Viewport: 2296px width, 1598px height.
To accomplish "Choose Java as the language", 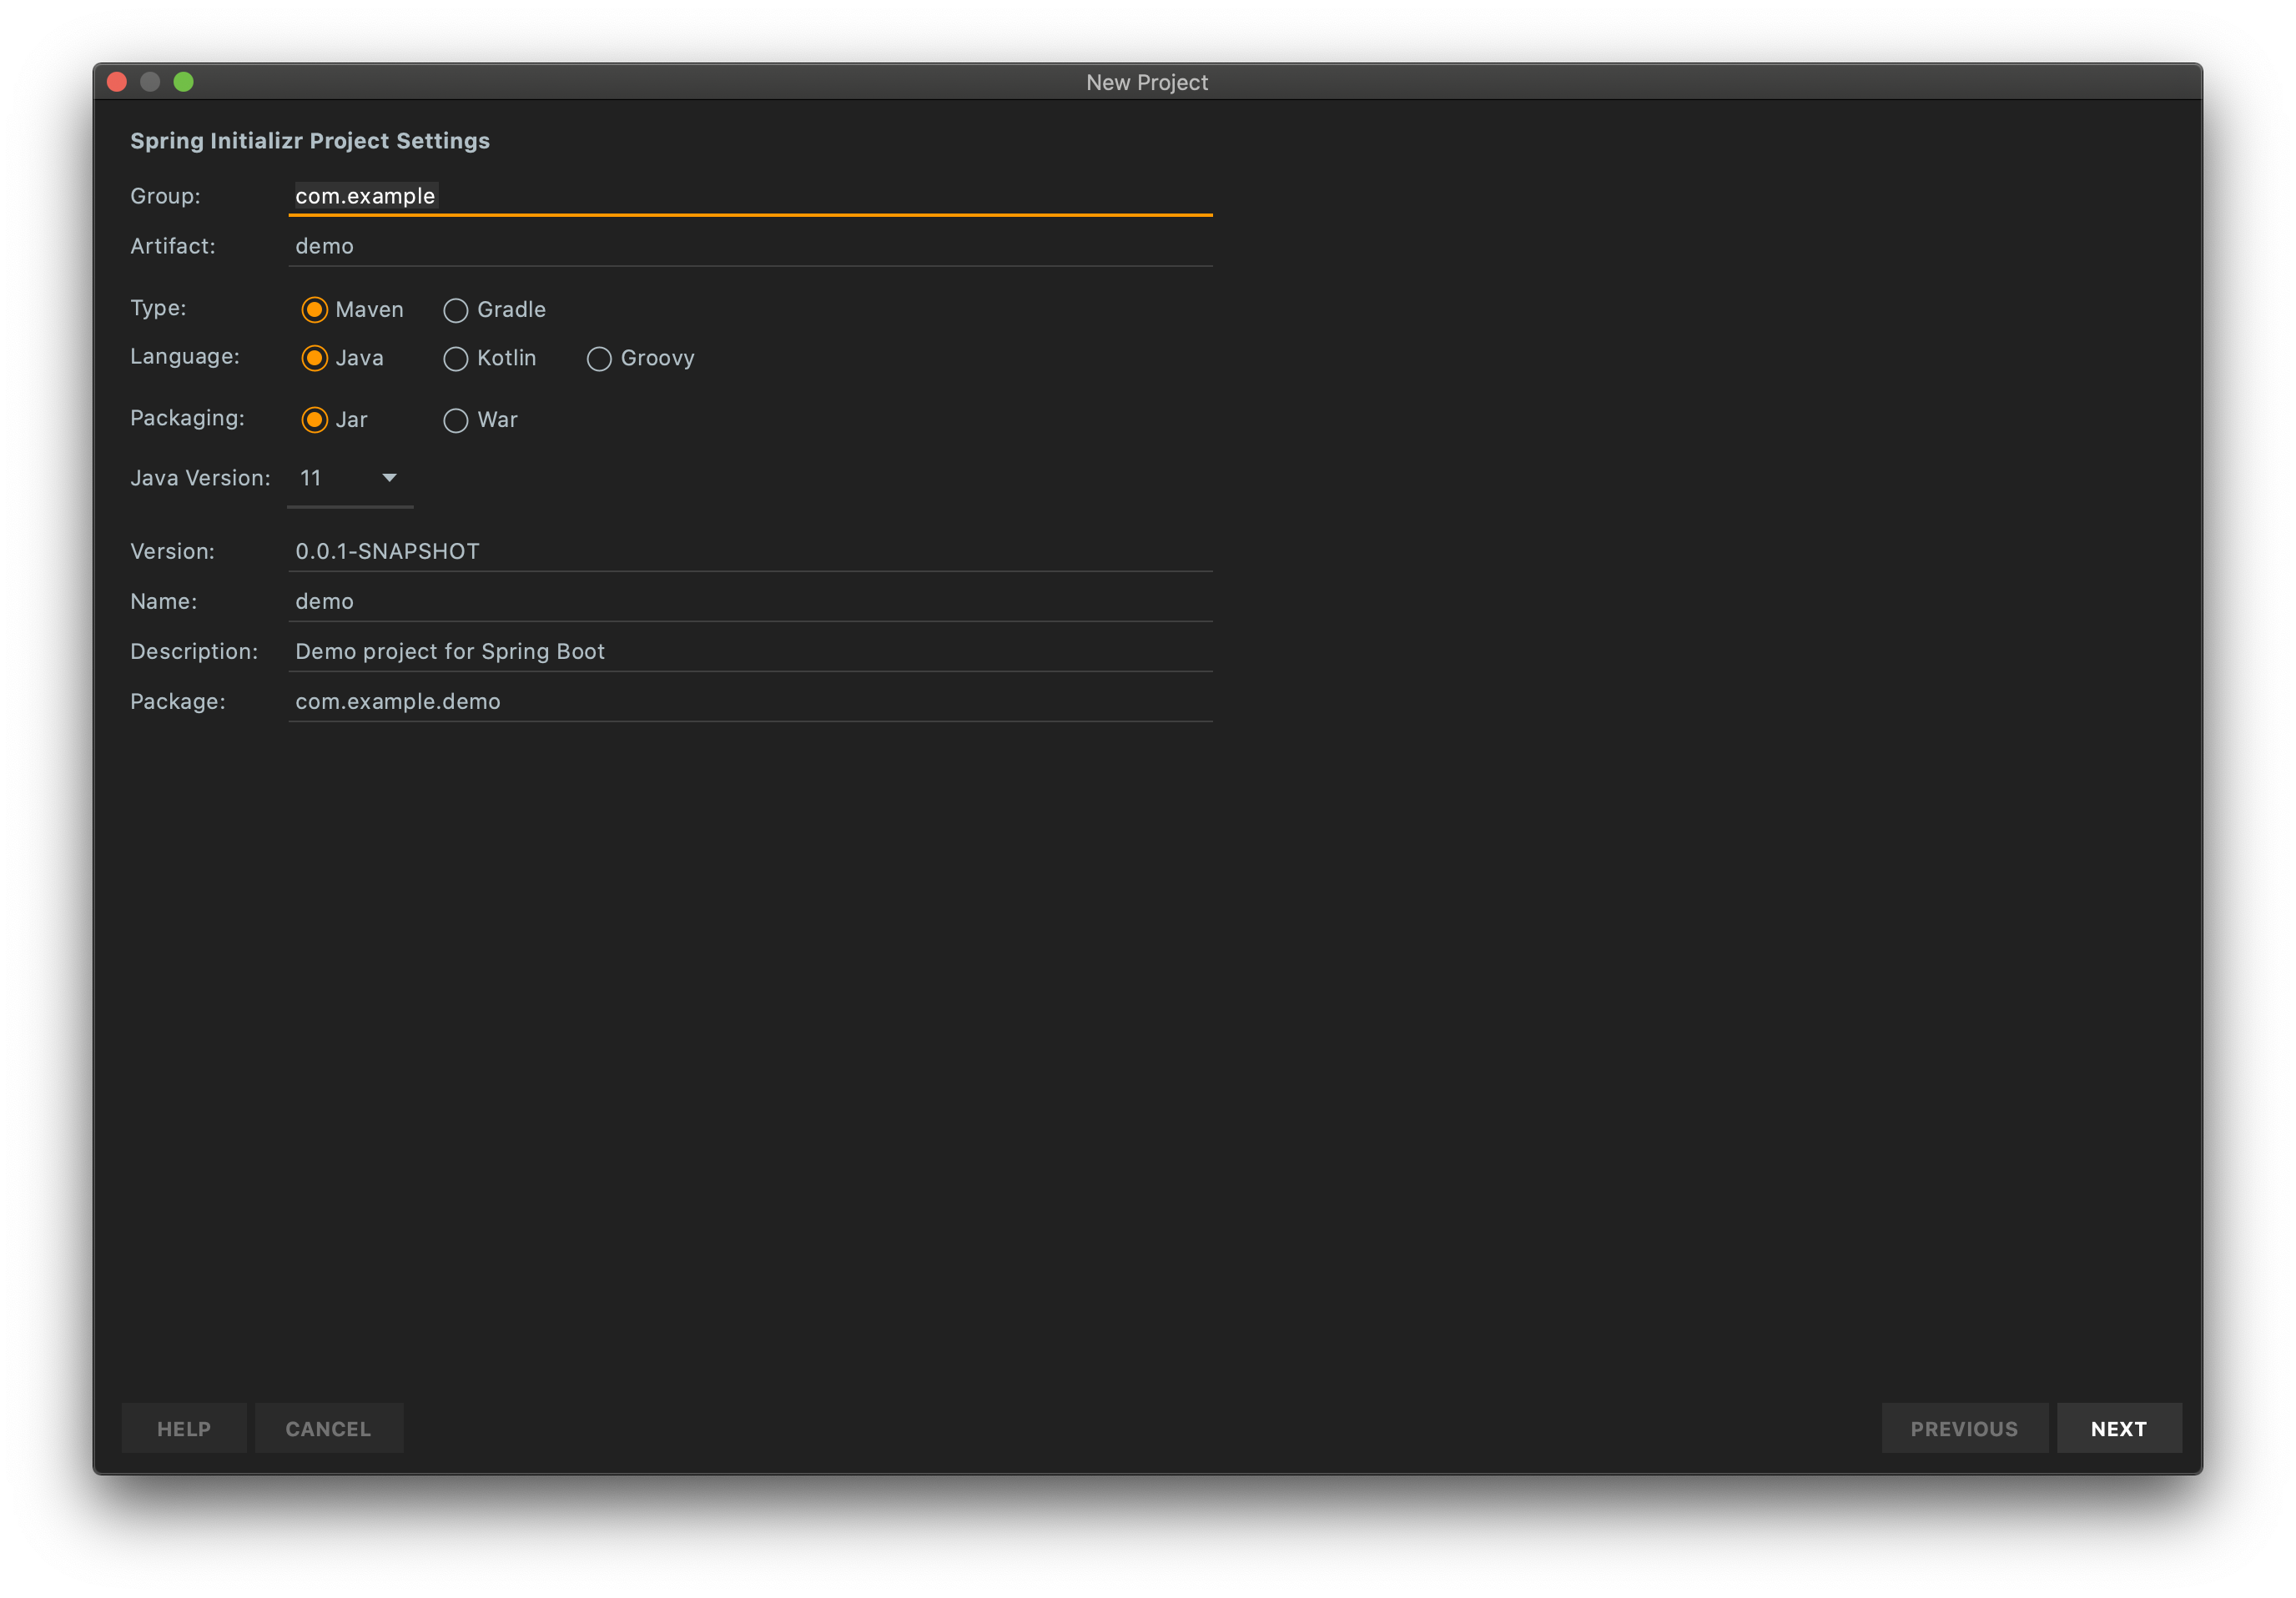I will (x=314, y=358).
